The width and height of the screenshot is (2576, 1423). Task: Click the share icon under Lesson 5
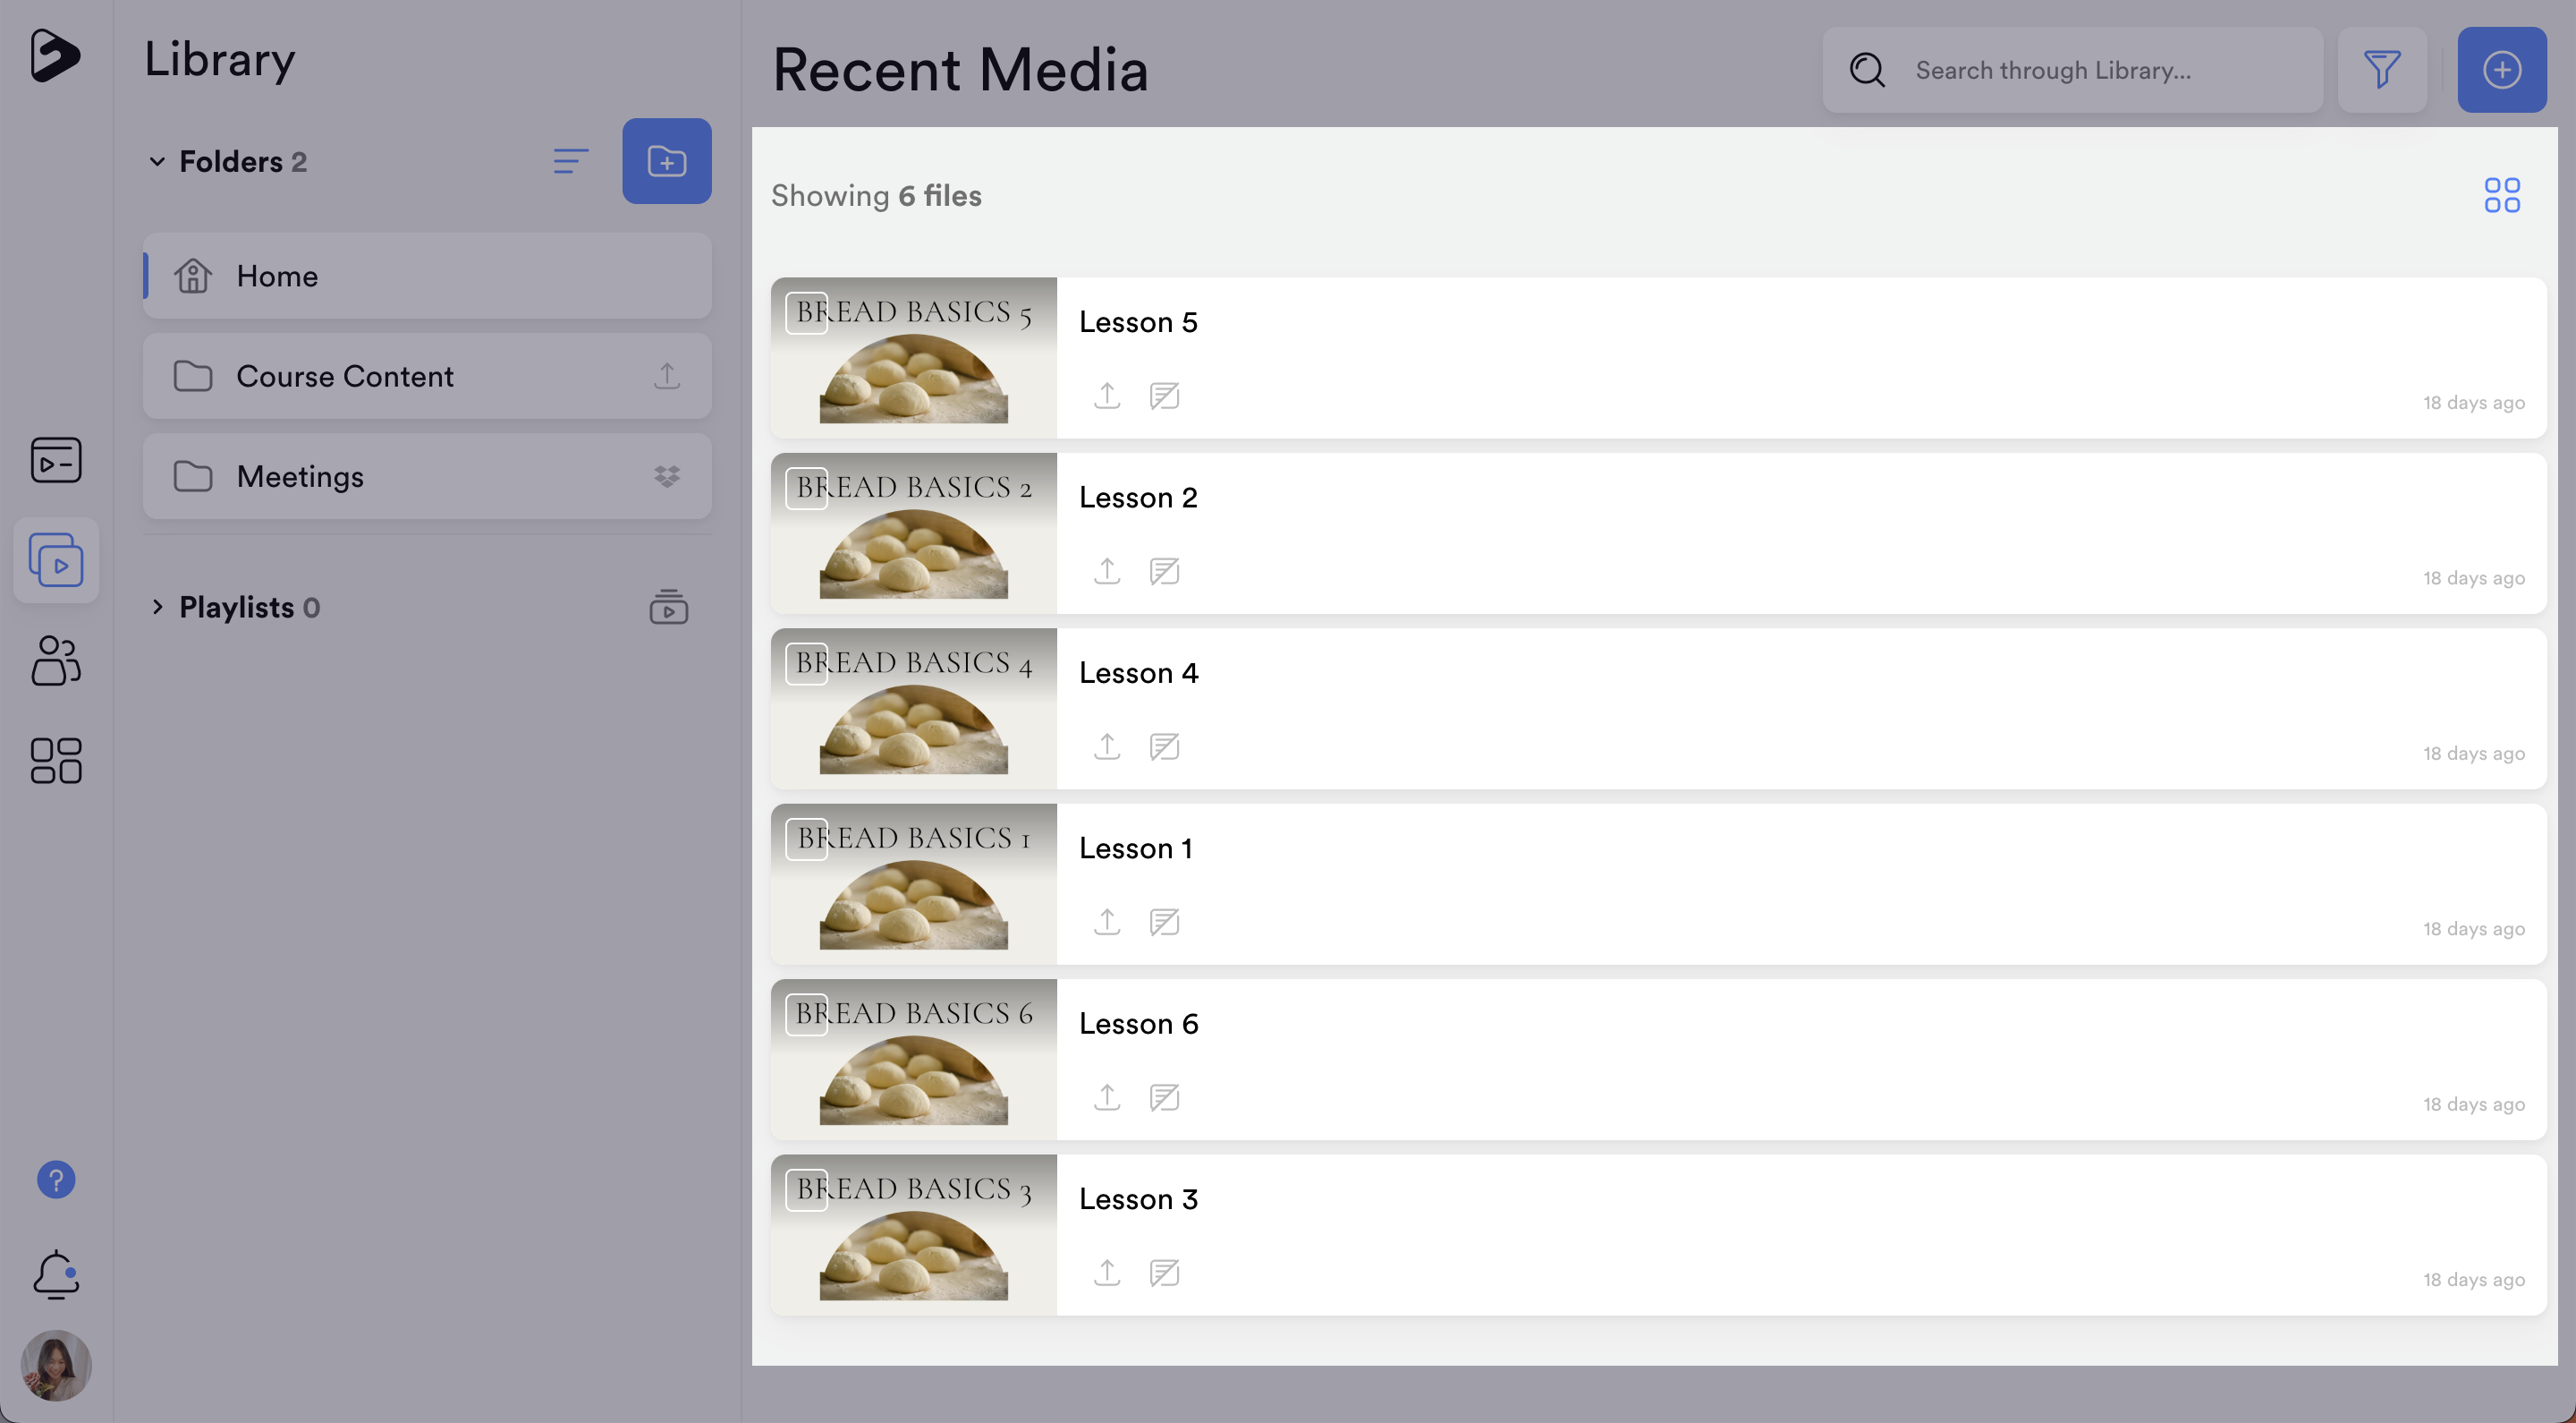coord(1106,396)
